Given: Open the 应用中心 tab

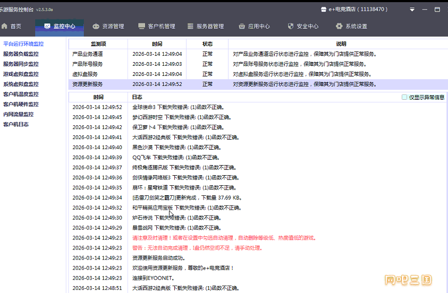Looking at the screenshot, I should [254, 26].
